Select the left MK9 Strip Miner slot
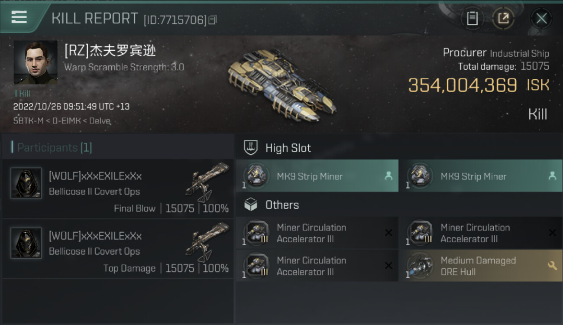 click(x=317, y=176)
